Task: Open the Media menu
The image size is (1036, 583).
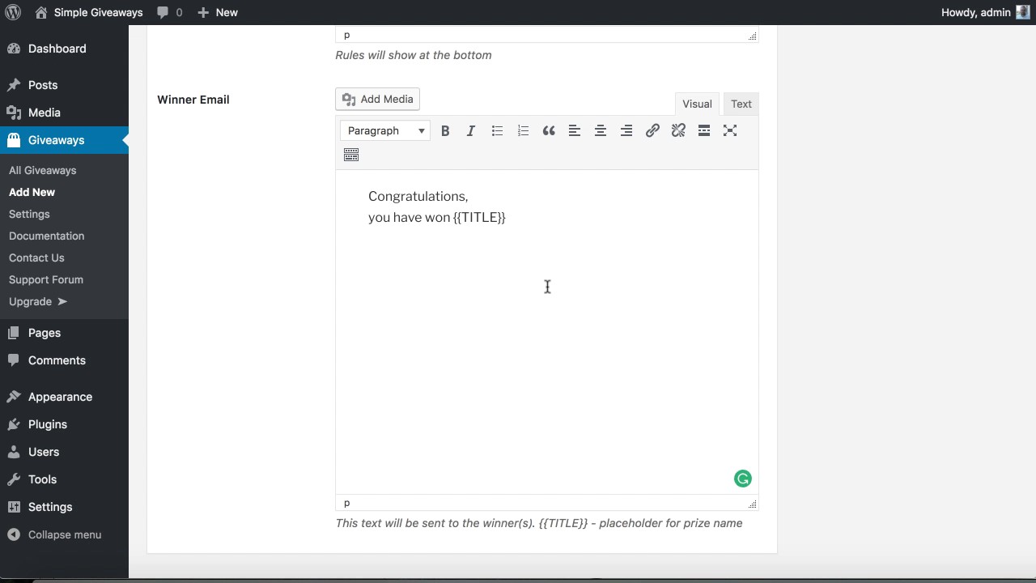Action: 64,113
